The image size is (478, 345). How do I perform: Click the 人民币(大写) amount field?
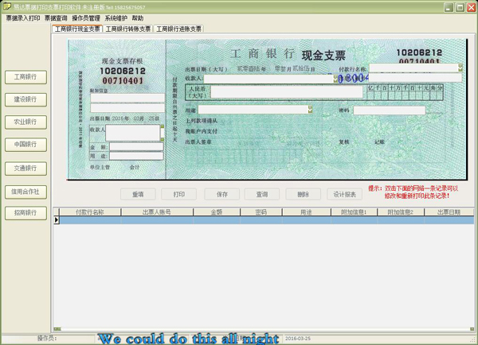[287, 91]
